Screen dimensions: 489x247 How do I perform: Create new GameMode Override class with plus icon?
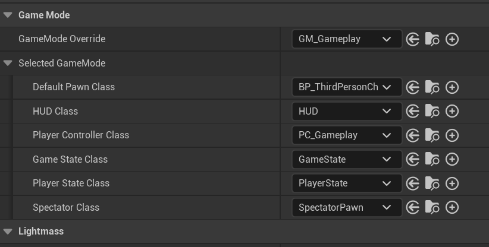click(452, 39)
